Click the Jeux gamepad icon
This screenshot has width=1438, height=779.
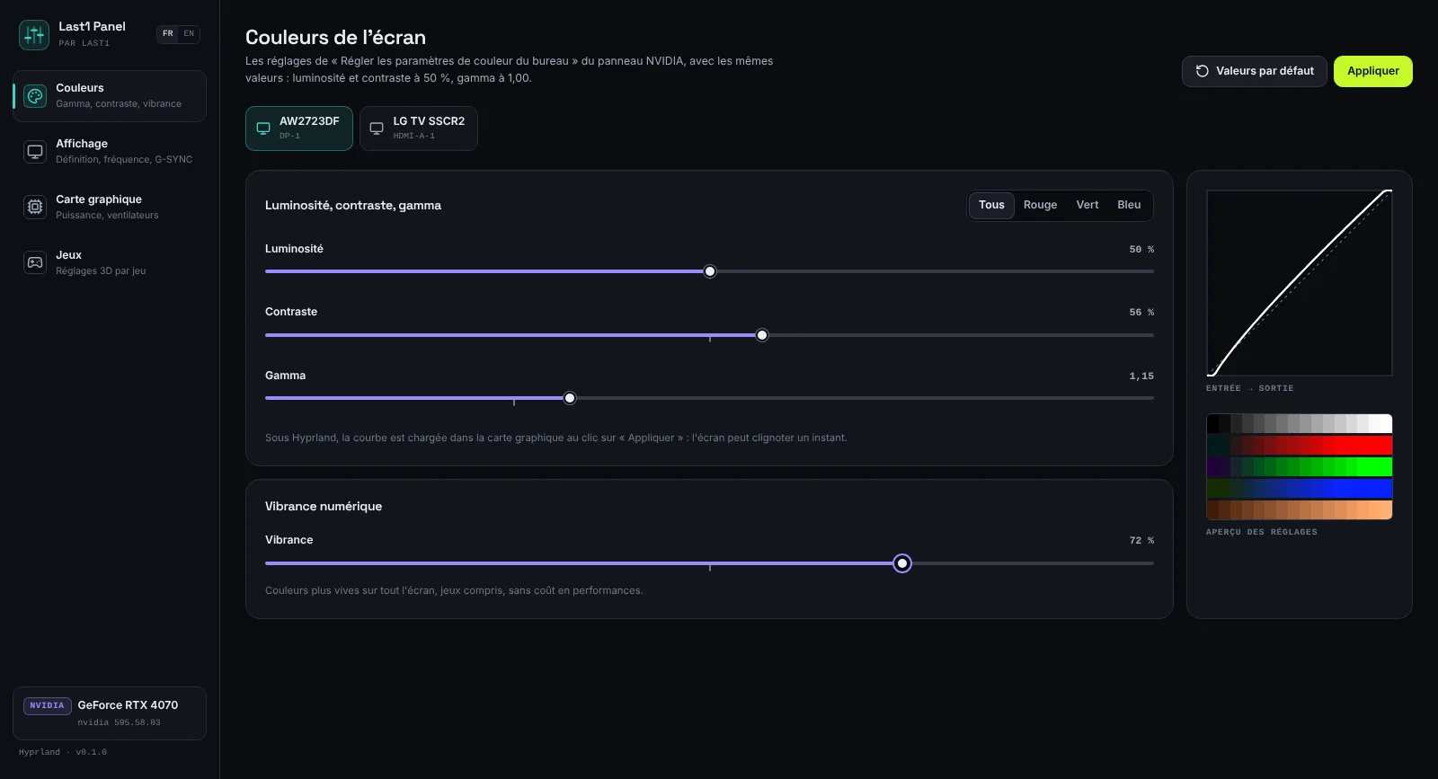click(35, 263)
